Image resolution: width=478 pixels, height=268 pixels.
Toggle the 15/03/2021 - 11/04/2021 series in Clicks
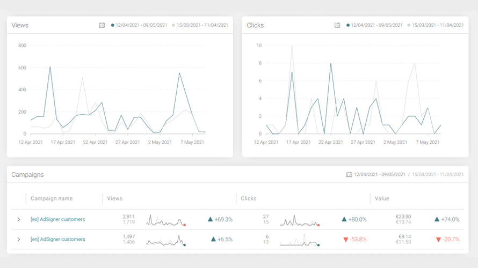pyautogui.click(x=436, y=25)
